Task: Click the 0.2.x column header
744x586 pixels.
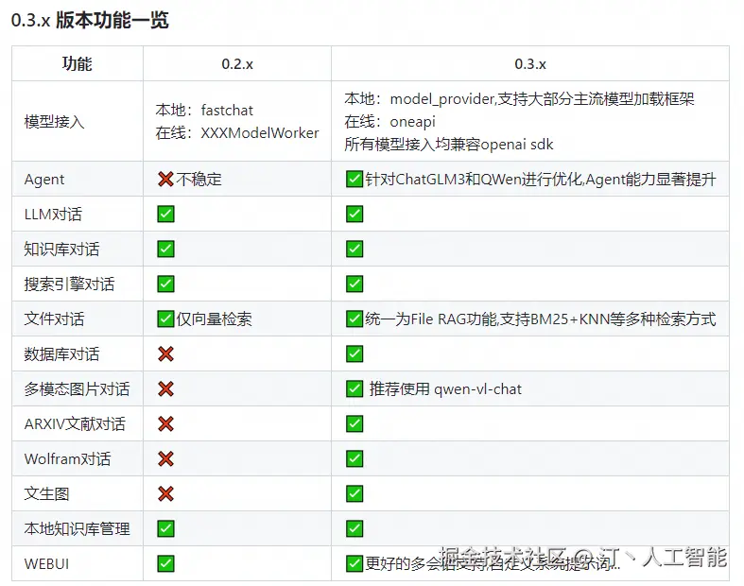Action: coord(237,64)
